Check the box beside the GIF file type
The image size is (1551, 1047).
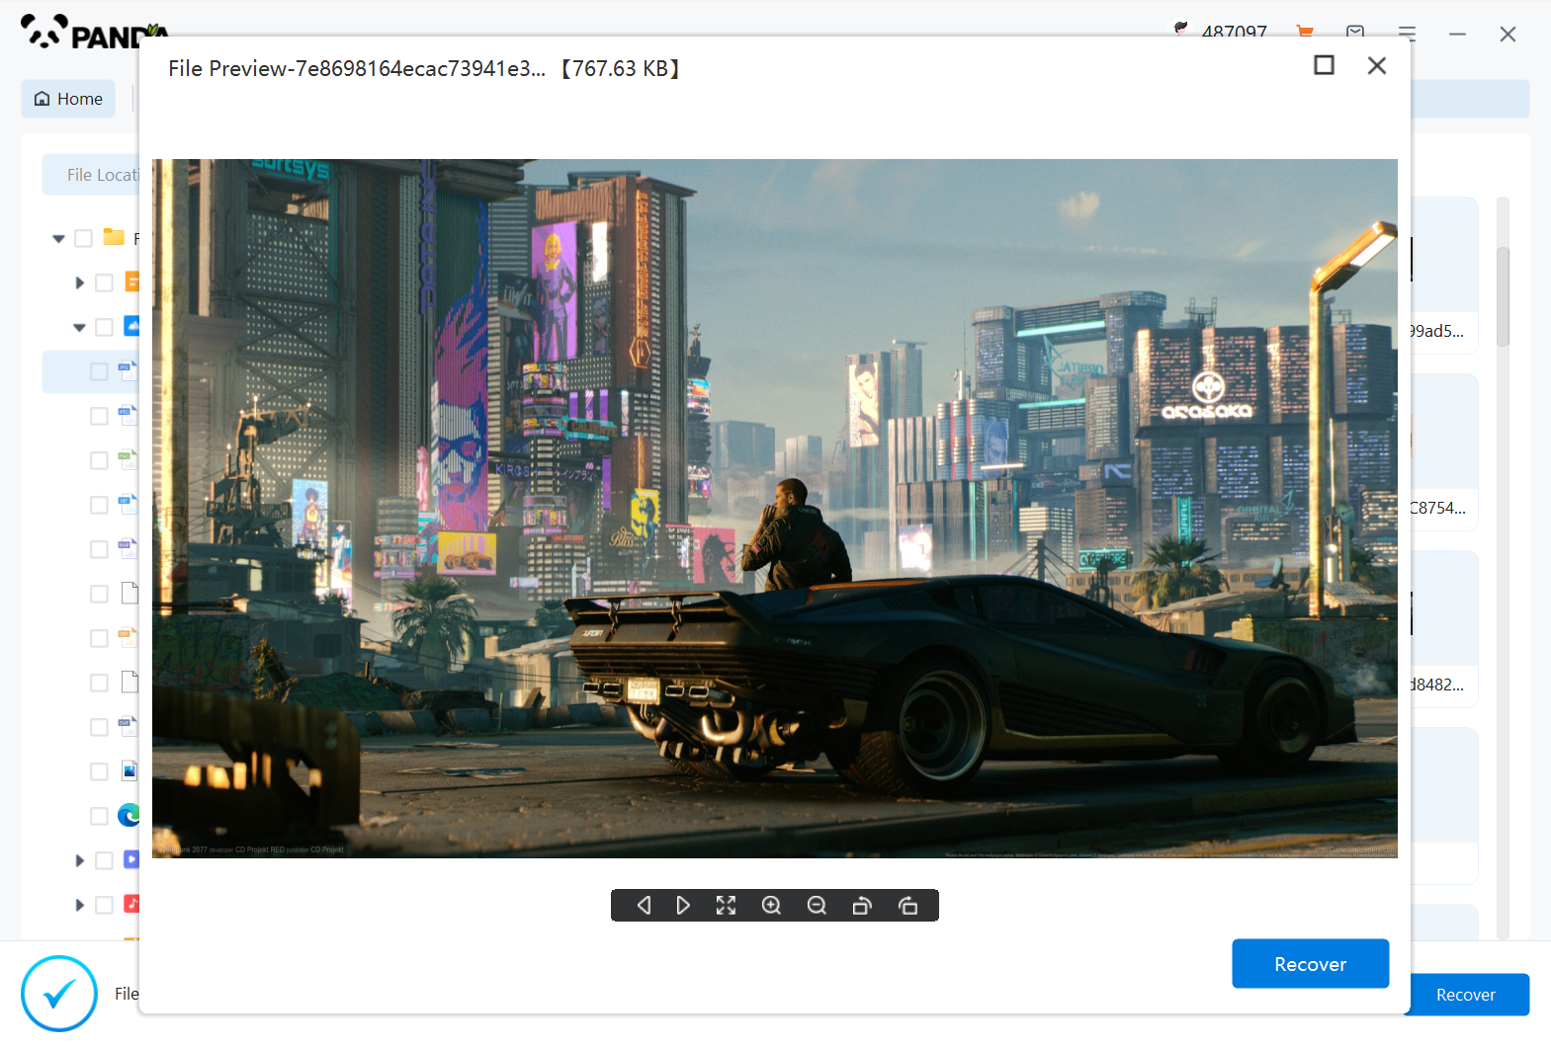point(99,505)
